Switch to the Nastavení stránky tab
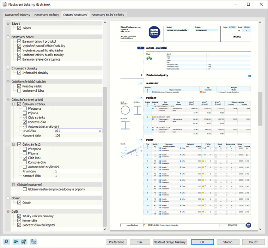This screenshot has height=248, width=268. point(47,15)
